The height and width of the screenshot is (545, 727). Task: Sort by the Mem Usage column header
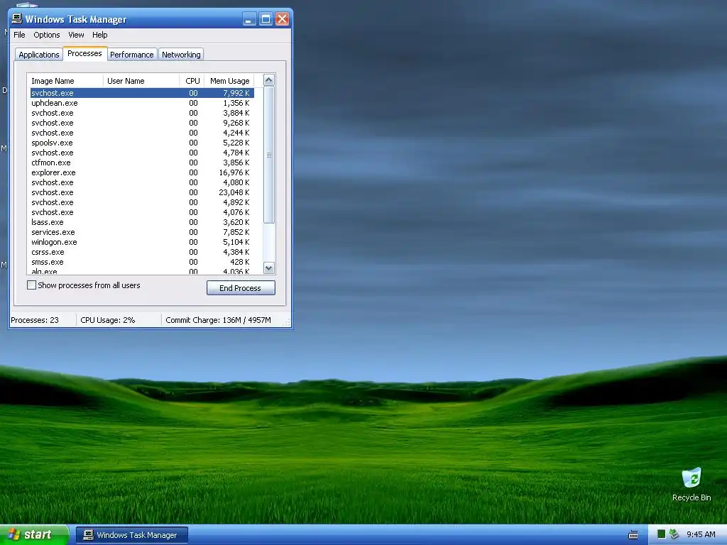tap(229, 81)
